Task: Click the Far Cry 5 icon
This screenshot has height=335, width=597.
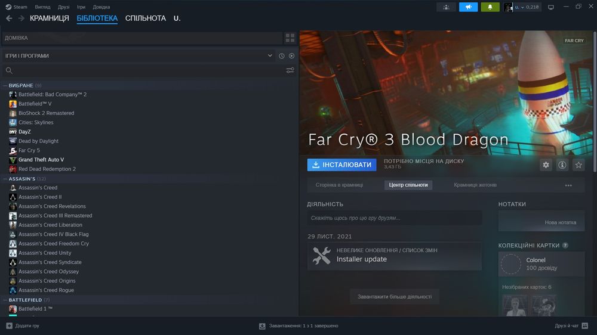Action: coord(13,150)
